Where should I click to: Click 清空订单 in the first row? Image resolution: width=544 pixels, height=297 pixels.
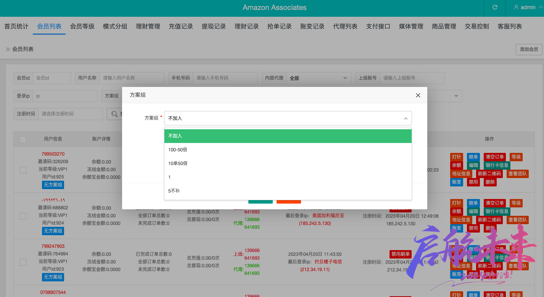coord(495,157)
